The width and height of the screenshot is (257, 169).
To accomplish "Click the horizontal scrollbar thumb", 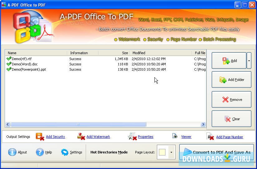I will 78,124.
